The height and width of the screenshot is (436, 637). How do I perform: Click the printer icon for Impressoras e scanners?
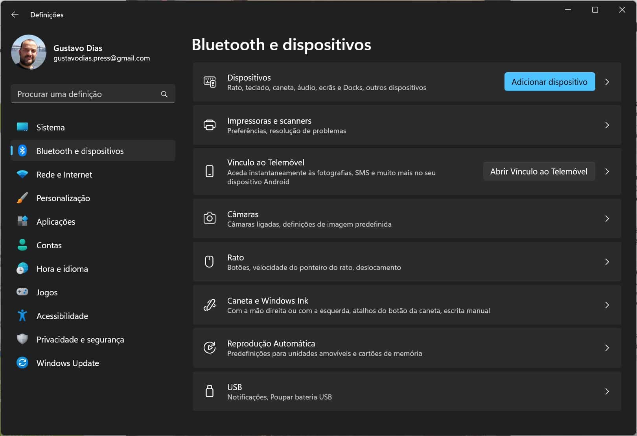(x=210, y=125)
